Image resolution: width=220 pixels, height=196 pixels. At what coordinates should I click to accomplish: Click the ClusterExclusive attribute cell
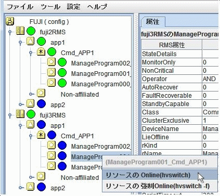point(172,121)
